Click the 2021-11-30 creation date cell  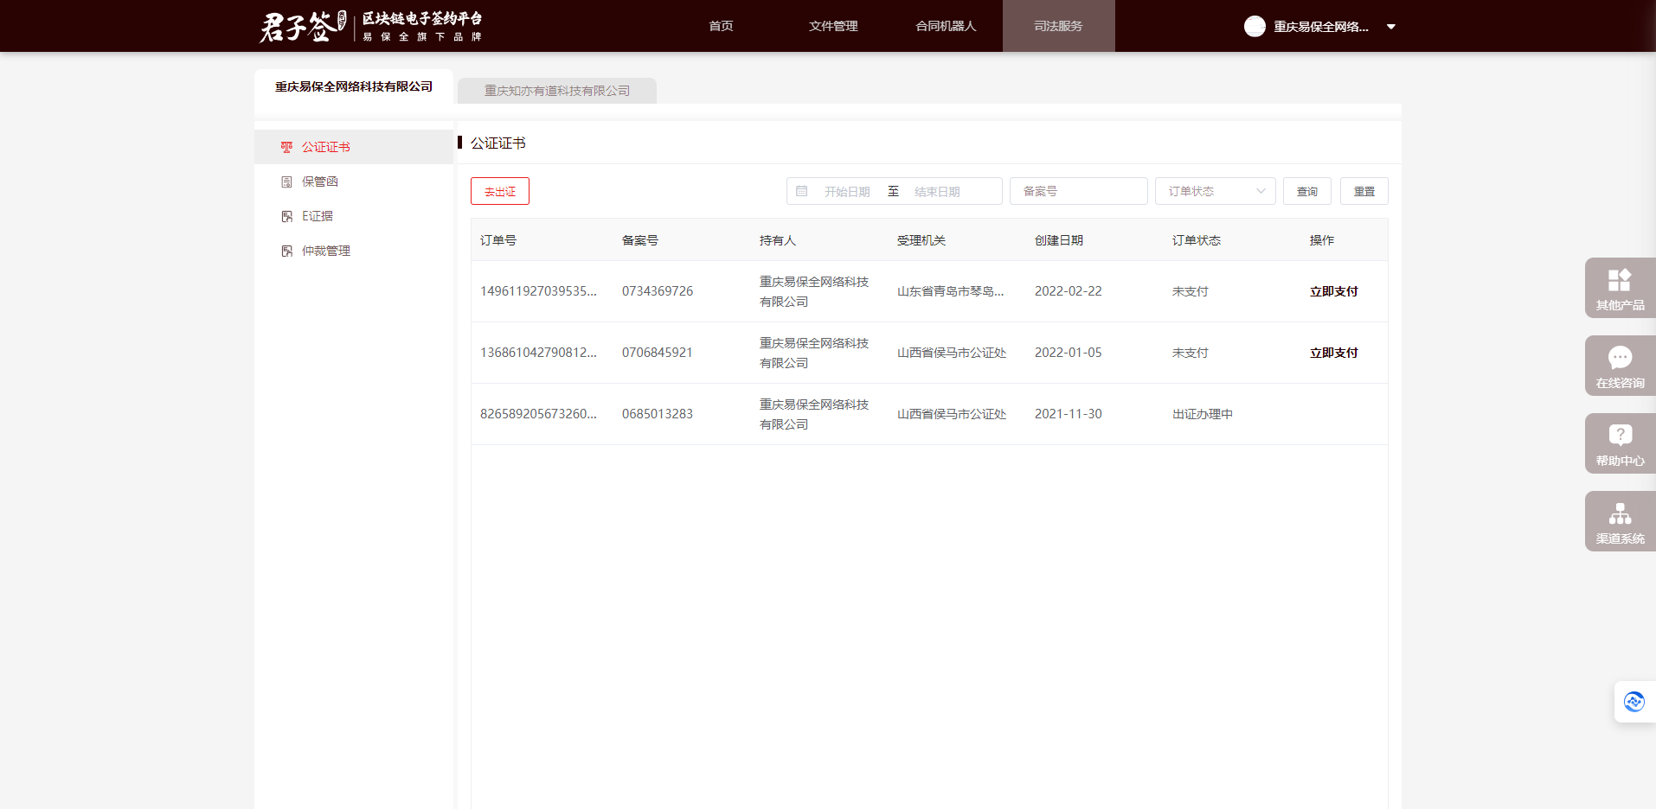point(1069,414)
